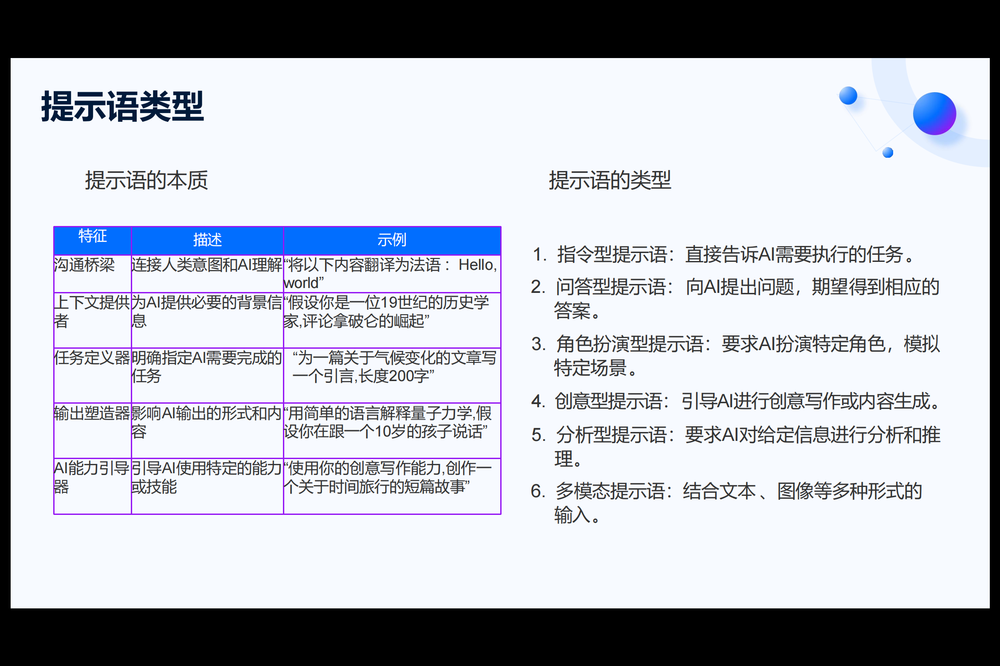Viewport: 1000px width, 666px height.
Task: Select the 提示语的本质 subtitle text
Action: pyautogui.click(x=146, y=180)
